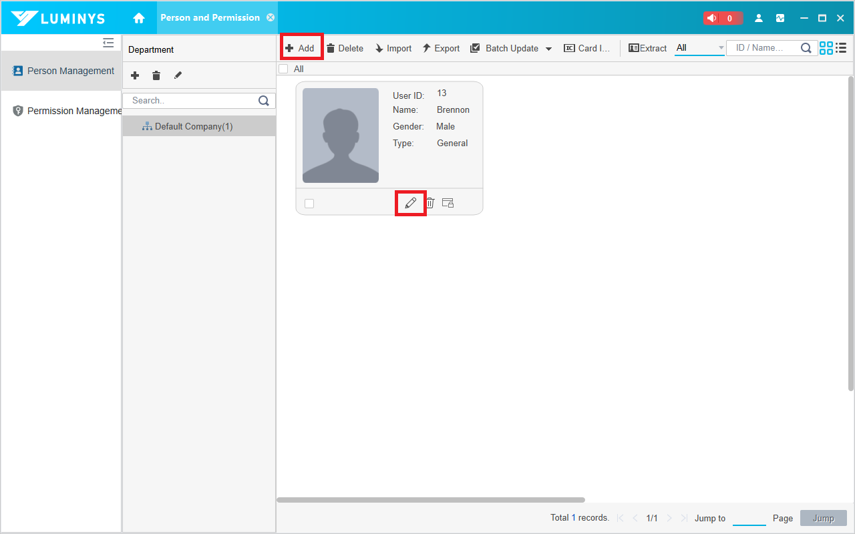
Task: Check the All select checkbox
Action: pos(283,69)
